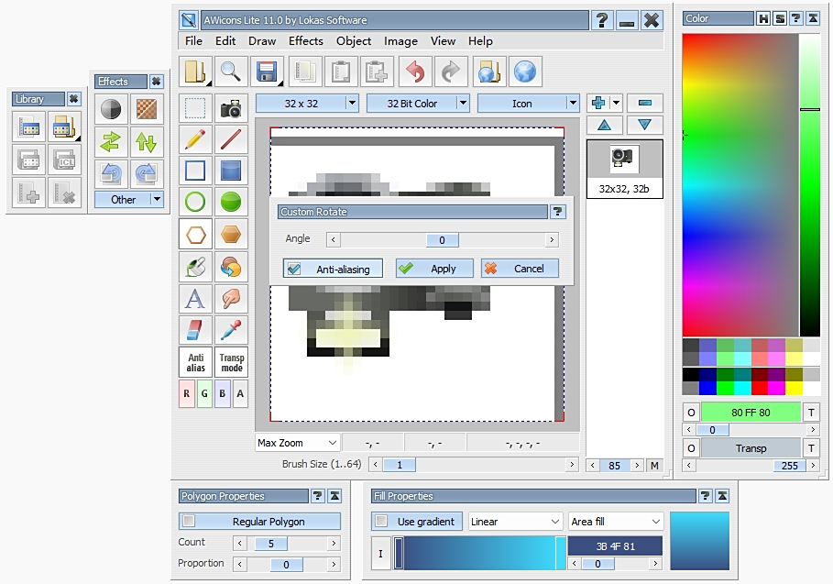Select the Eraser tool

pyautogui.click(x=195, y=330)
